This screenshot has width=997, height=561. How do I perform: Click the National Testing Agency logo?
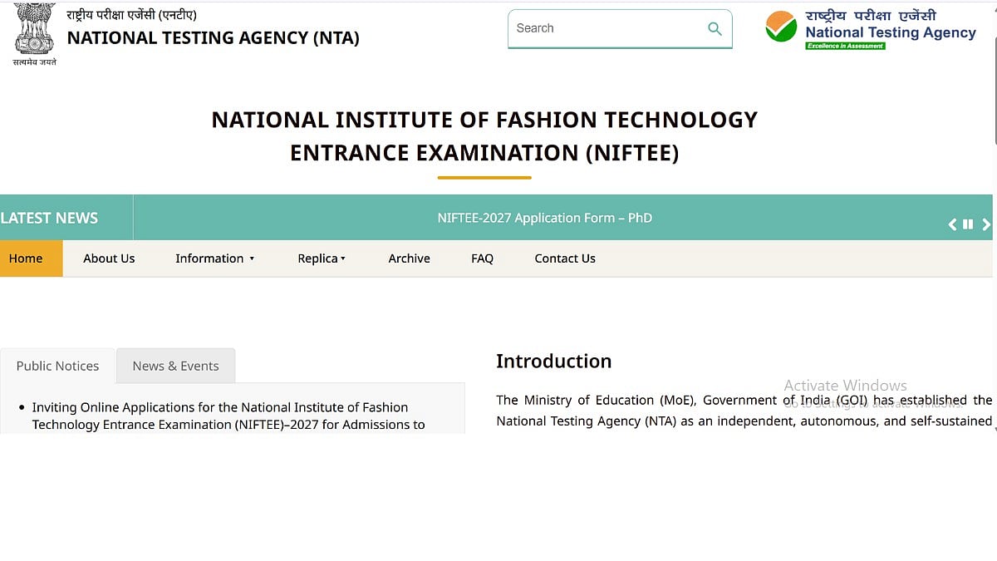pyautogui.click(x=870, y=29)
